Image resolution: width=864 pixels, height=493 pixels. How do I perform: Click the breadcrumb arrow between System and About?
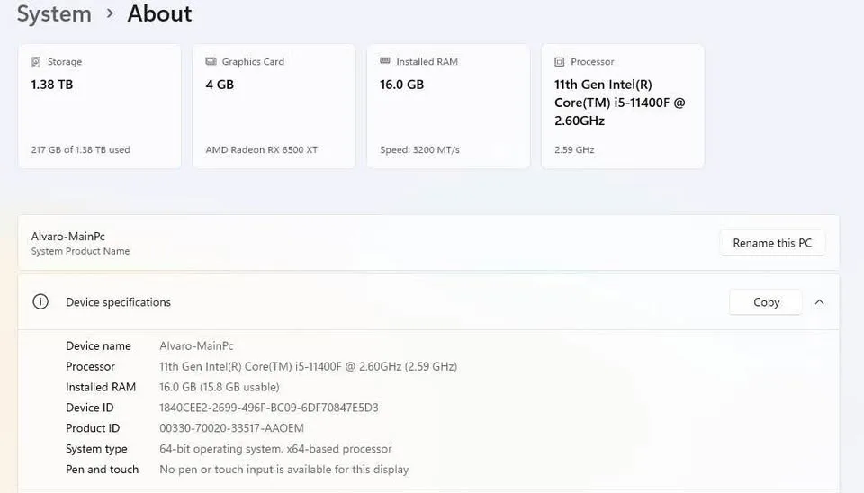[110, 14]
